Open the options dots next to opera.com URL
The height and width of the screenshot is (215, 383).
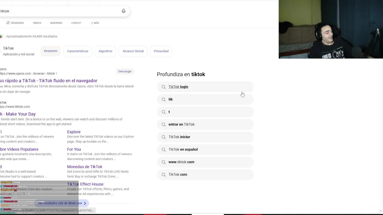pos(57,73)
